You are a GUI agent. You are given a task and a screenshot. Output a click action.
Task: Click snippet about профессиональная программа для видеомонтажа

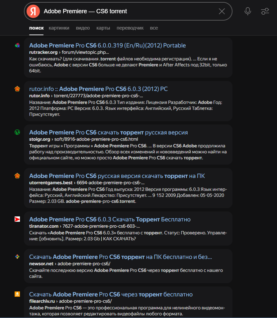coord(127,311)
